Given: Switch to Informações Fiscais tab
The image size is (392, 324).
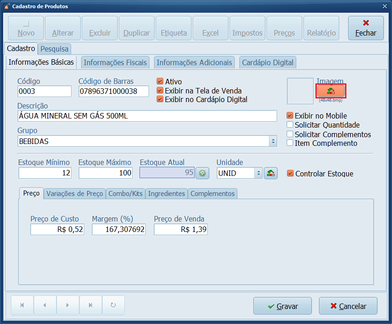Looking at the screenshot, I should 115,62.
